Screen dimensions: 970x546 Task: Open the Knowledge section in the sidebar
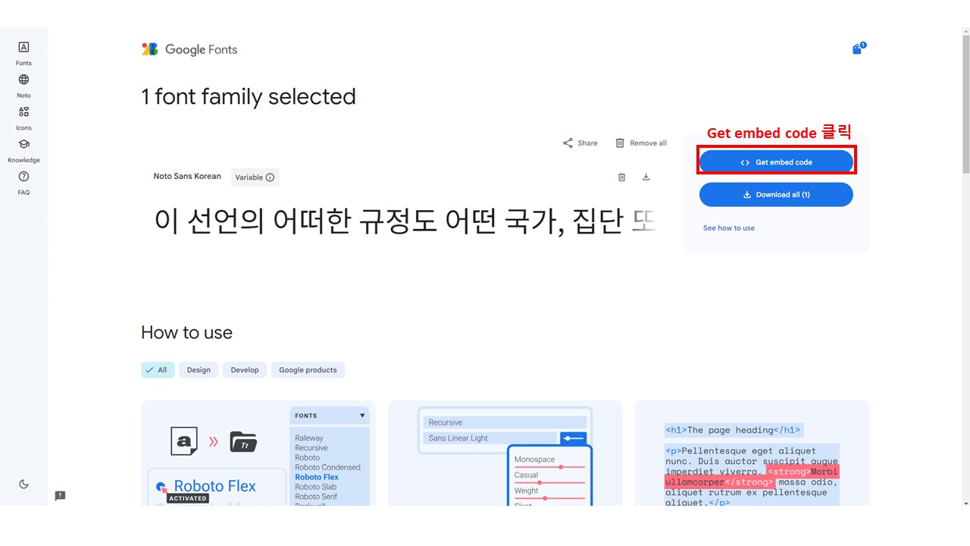23,151
